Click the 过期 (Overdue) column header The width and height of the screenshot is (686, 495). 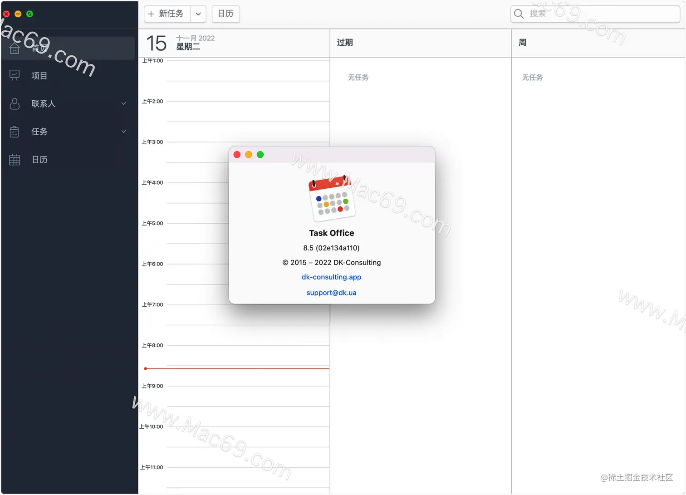345,43
